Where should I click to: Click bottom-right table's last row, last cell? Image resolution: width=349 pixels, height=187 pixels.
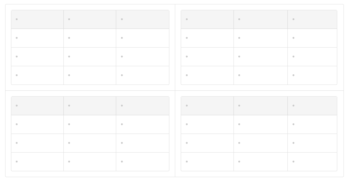coord(312,162)
